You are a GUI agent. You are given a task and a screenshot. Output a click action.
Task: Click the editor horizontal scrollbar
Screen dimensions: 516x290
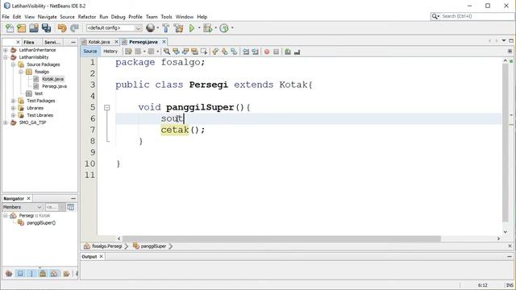coord(281,238)
